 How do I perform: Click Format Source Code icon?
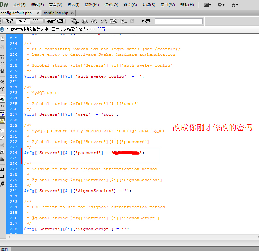coord(2,184)
